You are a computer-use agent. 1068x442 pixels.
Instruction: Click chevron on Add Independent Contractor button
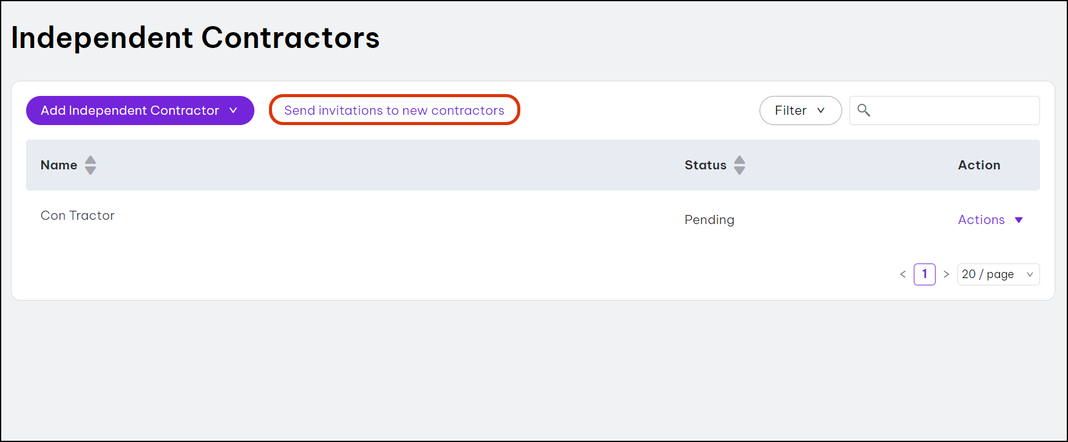tap(233, 110)
